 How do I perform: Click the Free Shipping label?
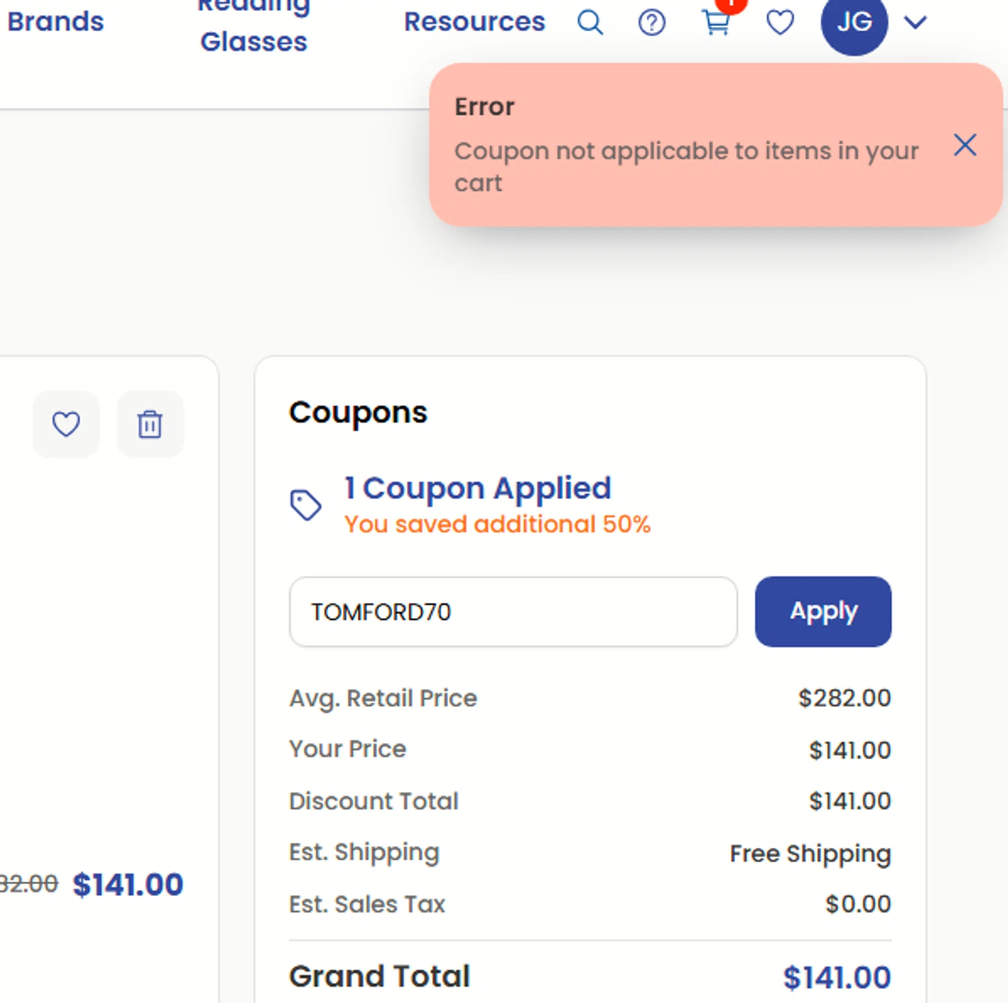click(x=810, y=853)
